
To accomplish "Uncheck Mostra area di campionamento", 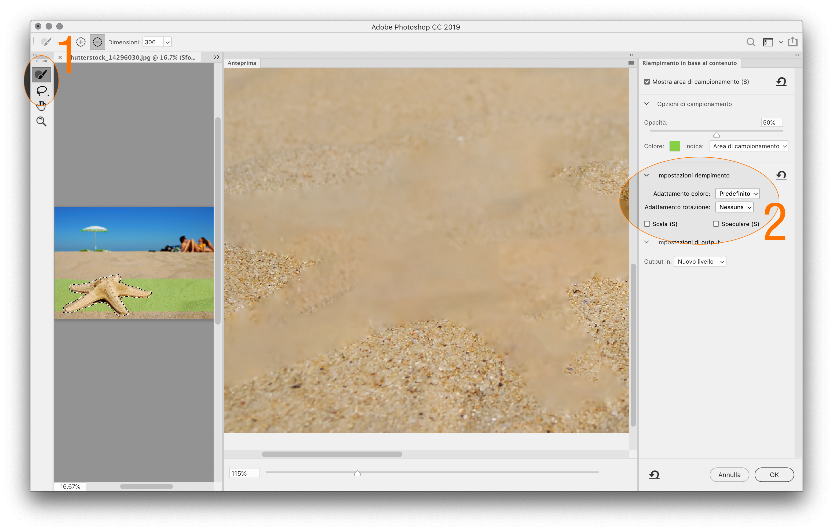I will 646,82.
